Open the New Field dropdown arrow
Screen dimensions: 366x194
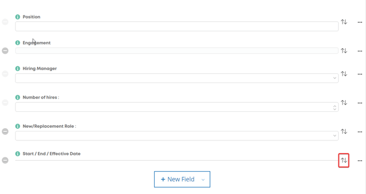point(203,180)
